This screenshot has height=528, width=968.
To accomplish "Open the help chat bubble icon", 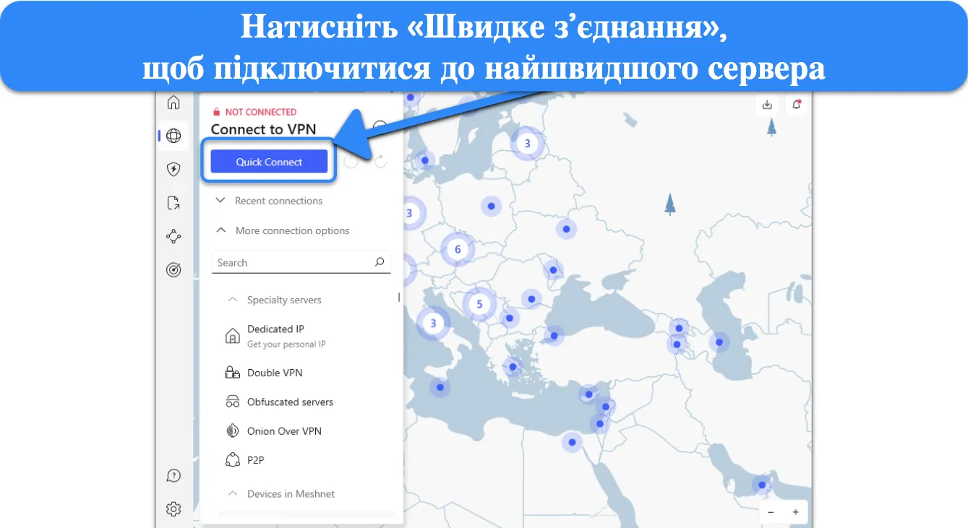I will click(174, 476).
